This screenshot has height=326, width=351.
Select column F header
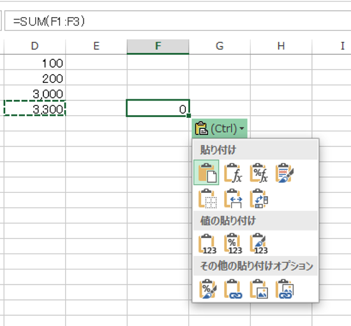158,46
